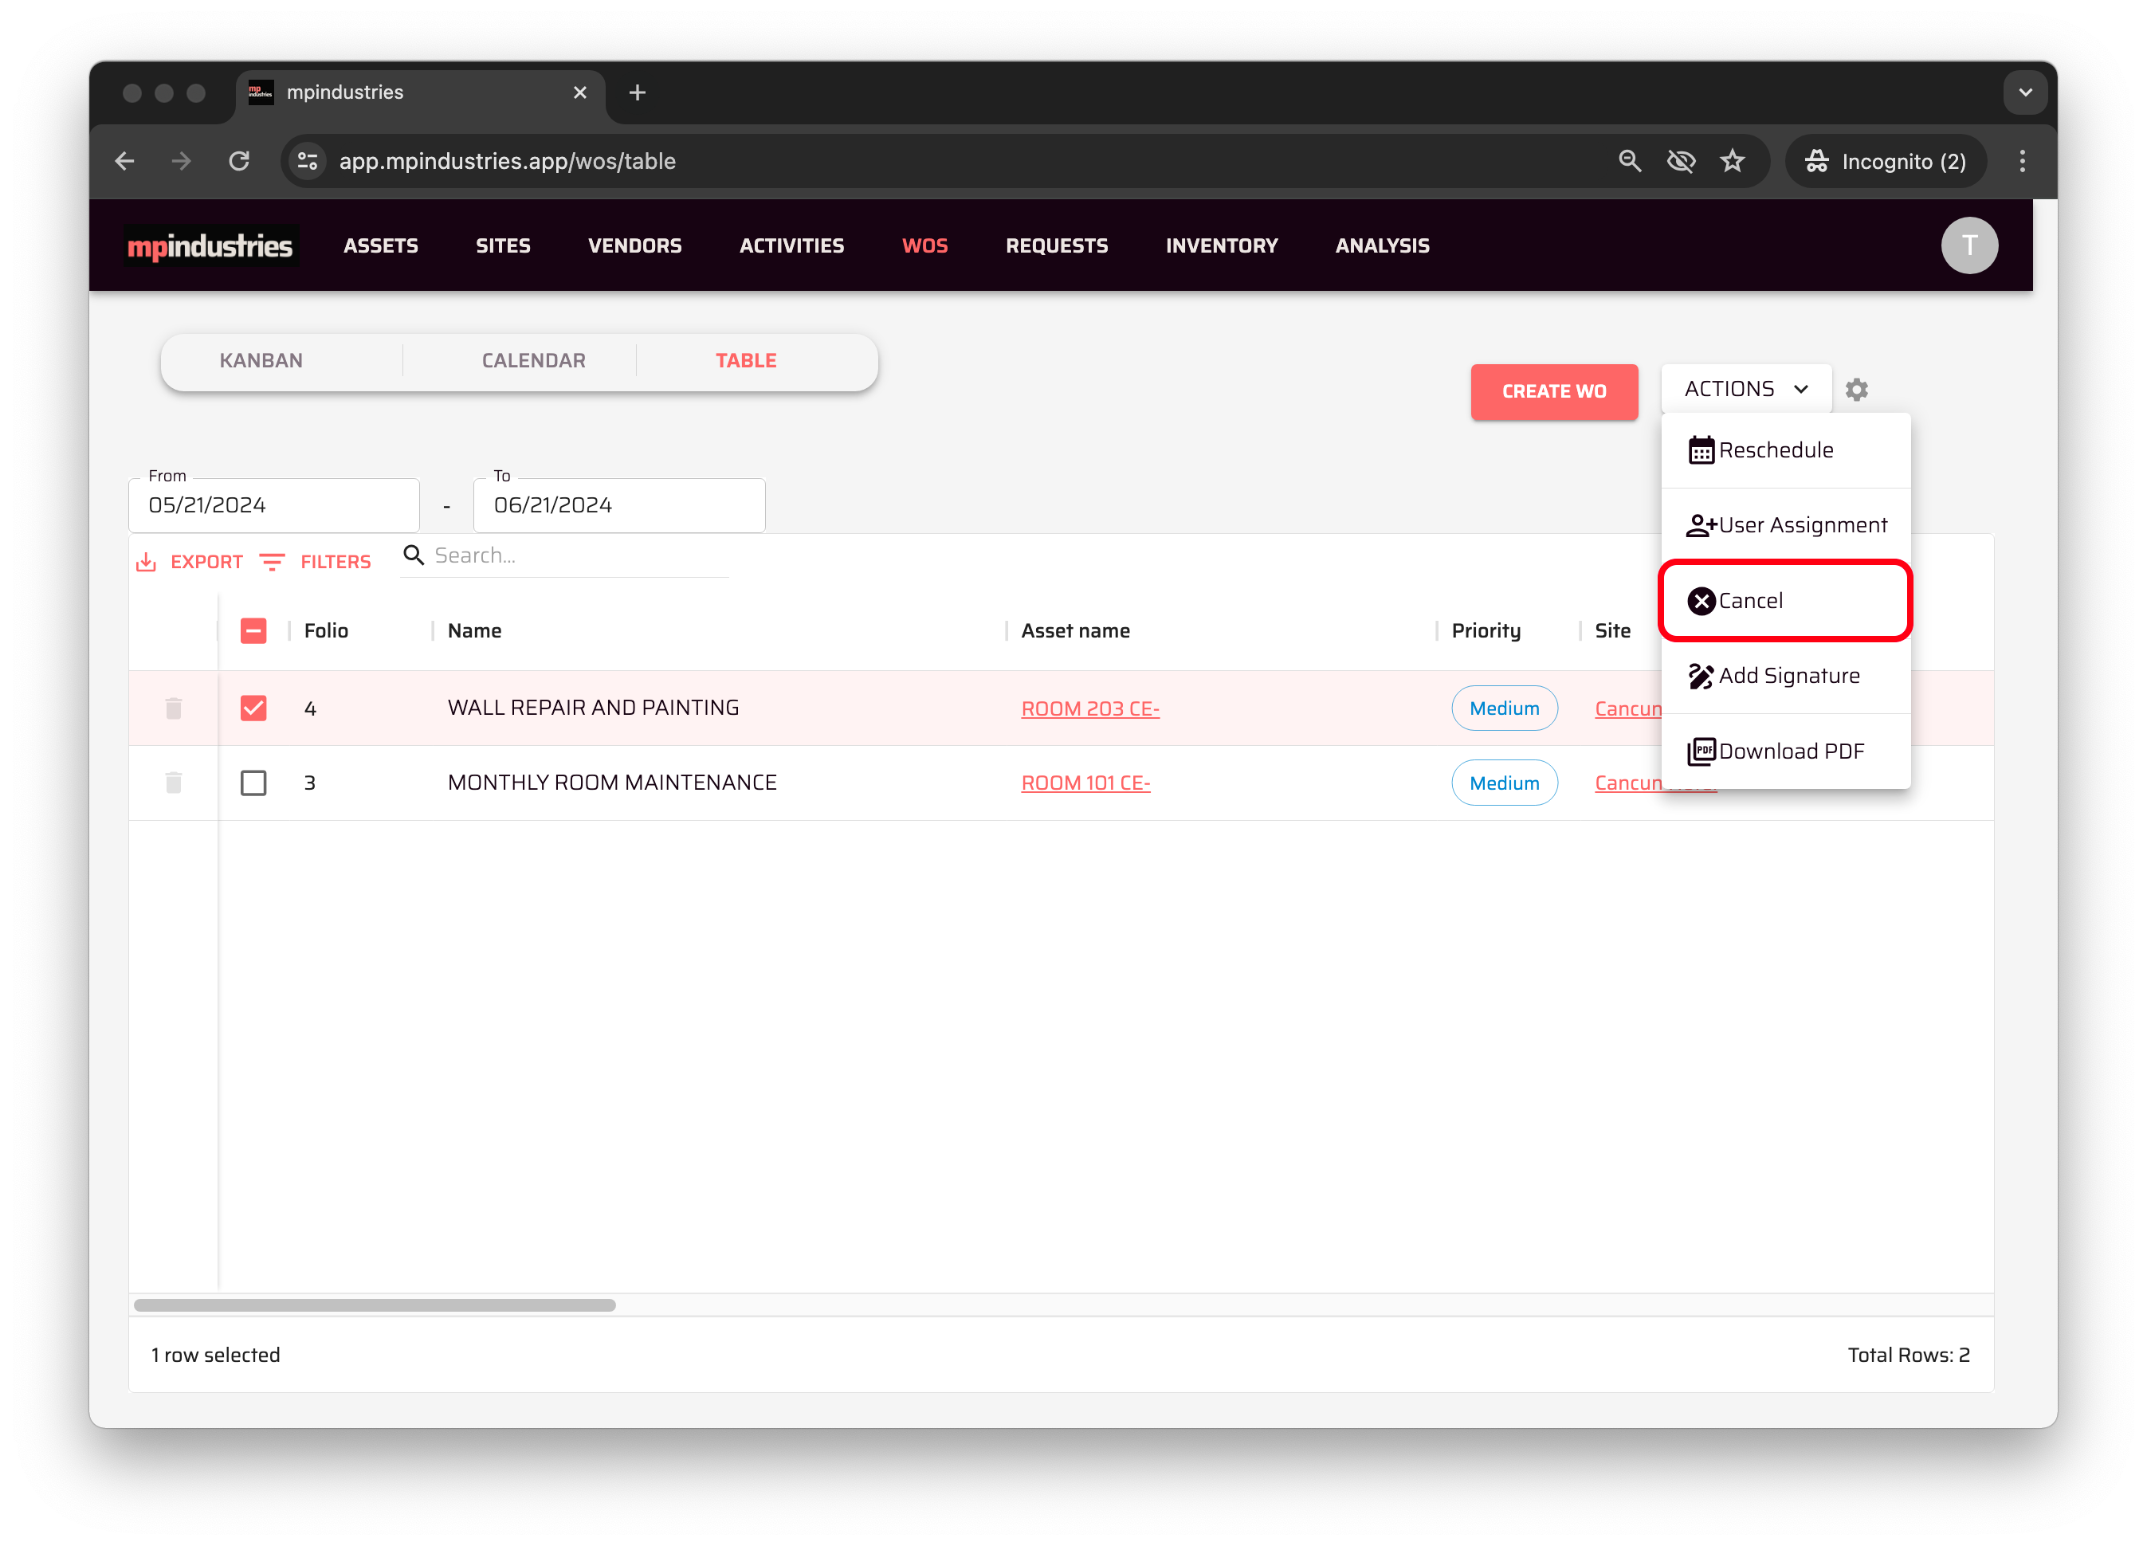Toggle the header select-all checkbox
Viewport: 2147px width, 1546px height.
pyautogui.click(x=253, y=630)
